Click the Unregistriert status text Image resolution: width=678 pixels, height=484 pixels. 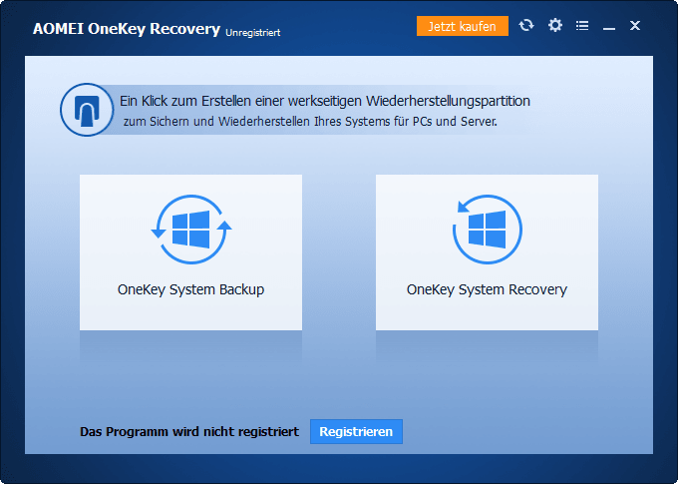pos(253,33)
